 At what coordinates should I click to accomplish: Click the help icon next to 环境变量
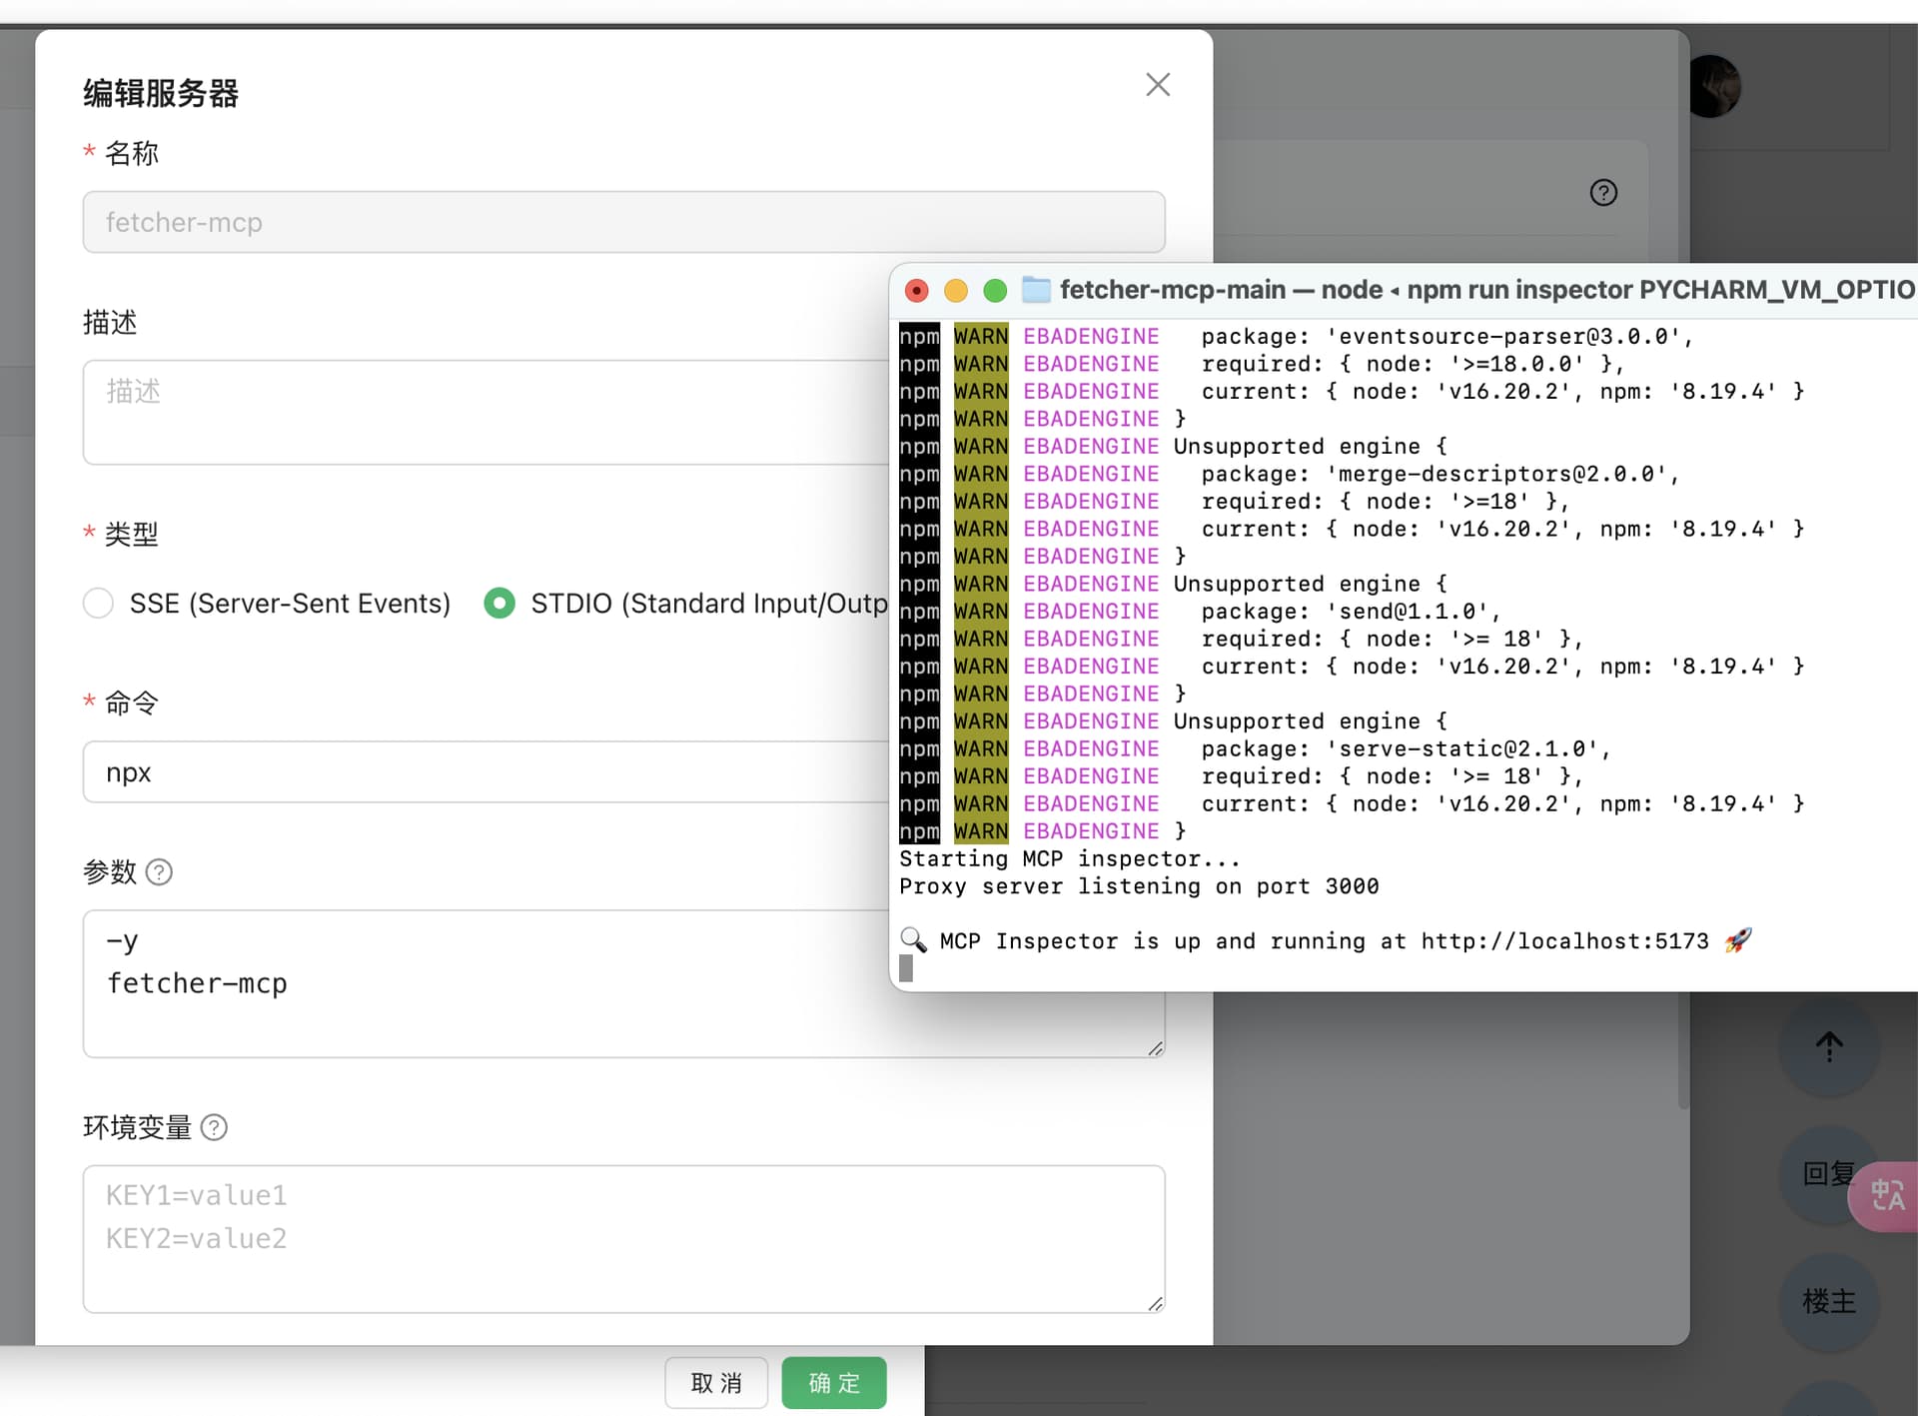pos(214,1128)
